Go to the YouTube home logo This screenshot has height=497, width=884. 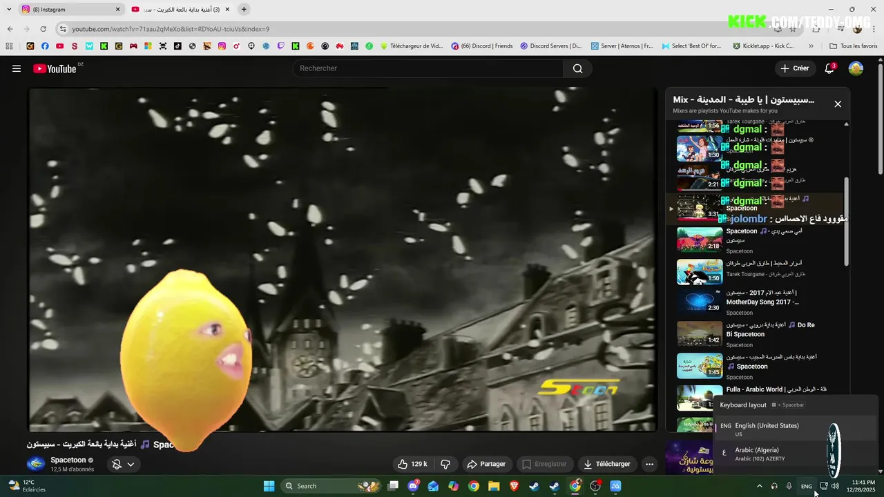tap(55, 68)
